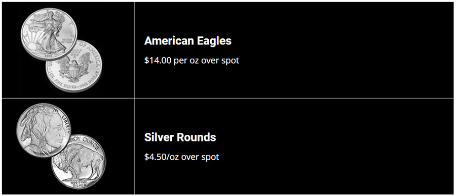Click the .999 FINE SILVER text on buffalo coin
Screen dimensions: 456x196
(x=78, y=183)
